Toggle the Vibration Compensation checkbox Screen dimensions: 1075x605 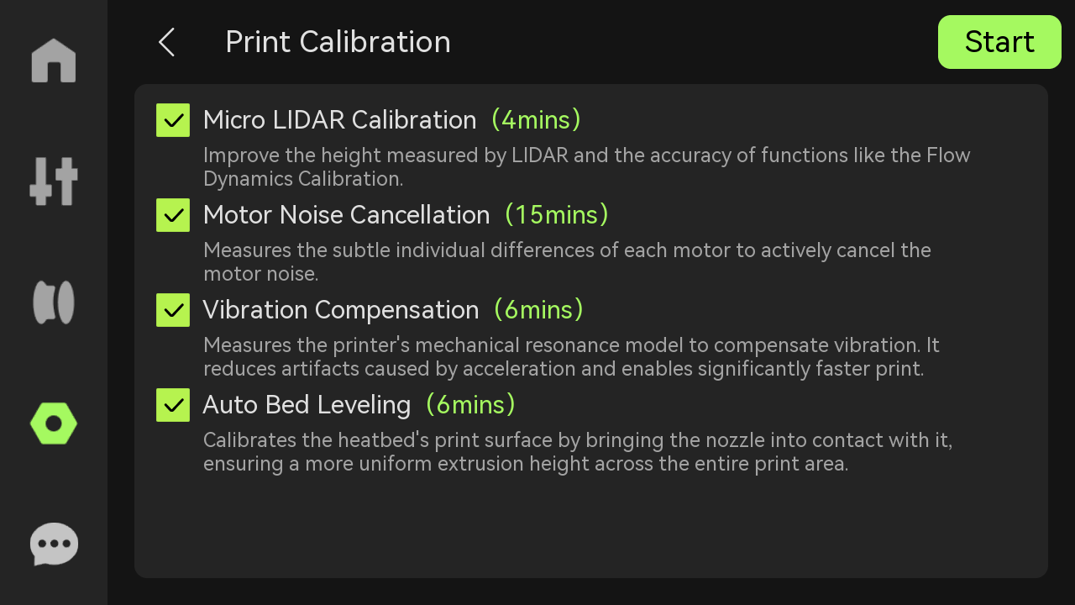(x=173, y=310)
